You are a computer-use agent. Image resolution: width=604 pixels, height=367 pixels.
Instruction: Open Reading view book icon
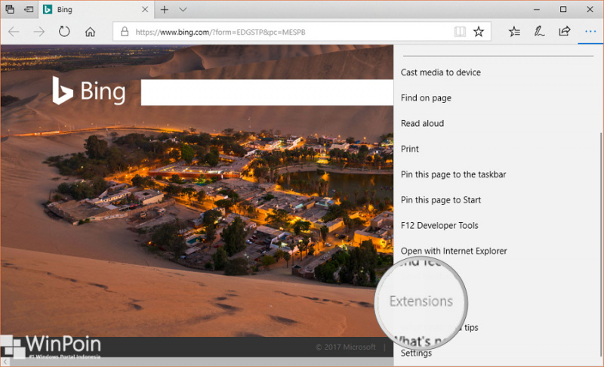point(460,32)
